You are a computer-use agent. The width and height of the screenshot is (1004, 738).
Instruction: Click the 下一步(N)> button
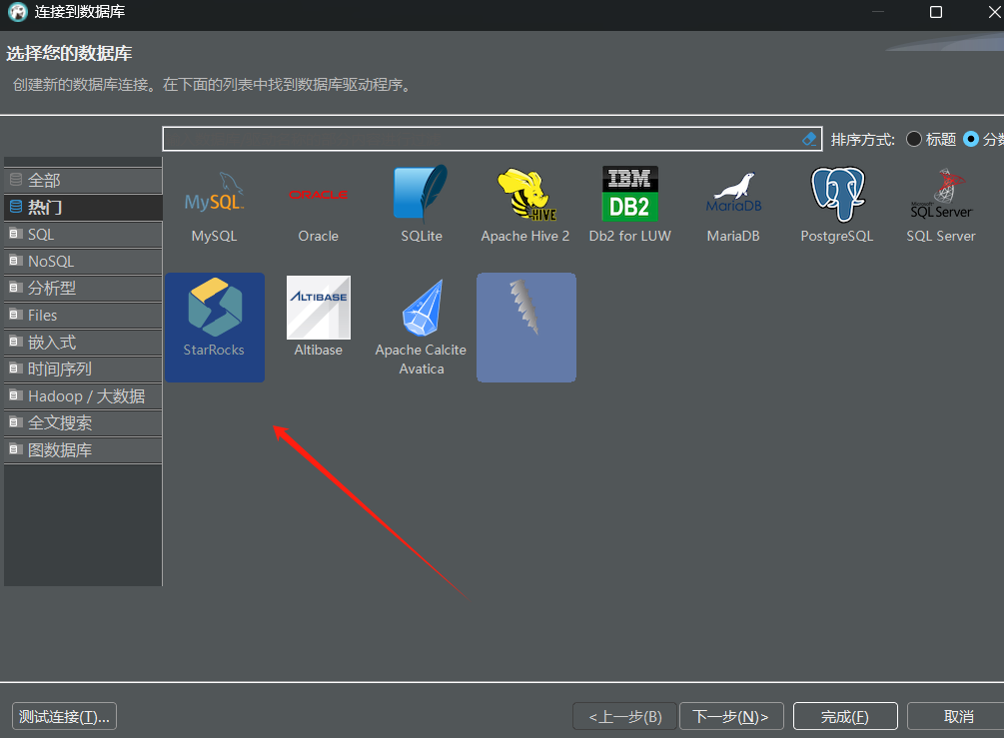731,716
